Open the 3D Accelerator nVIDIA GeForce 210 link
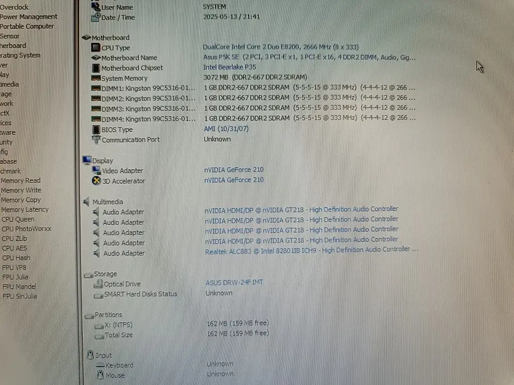The width and height of the screenshot is (514, 385). coord(234,180)
